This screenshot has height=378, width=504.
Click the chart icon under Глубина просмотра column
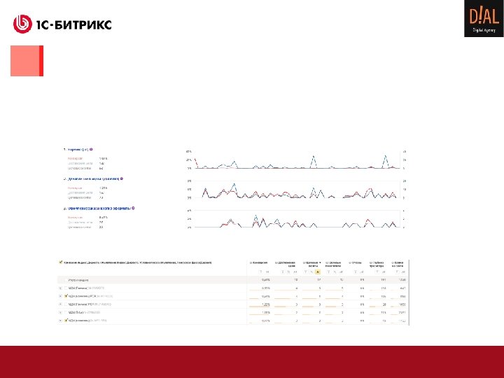383,272
